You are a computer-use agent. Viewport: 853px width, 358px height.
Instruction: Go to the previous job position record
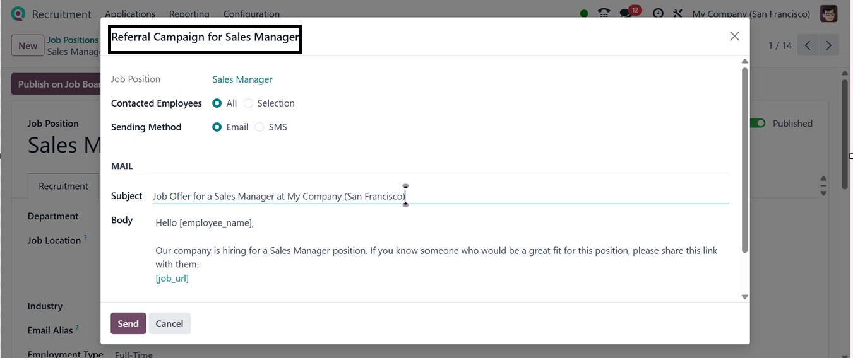pos(808,45)
